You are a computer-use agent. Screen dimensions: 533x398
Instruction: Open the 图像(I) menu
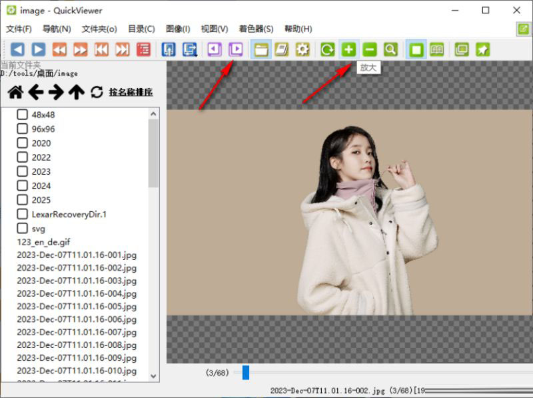[178, 29]
